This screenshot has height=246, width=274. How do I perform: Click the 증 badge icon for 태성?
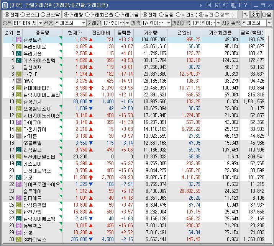click(x=19, y=232)
